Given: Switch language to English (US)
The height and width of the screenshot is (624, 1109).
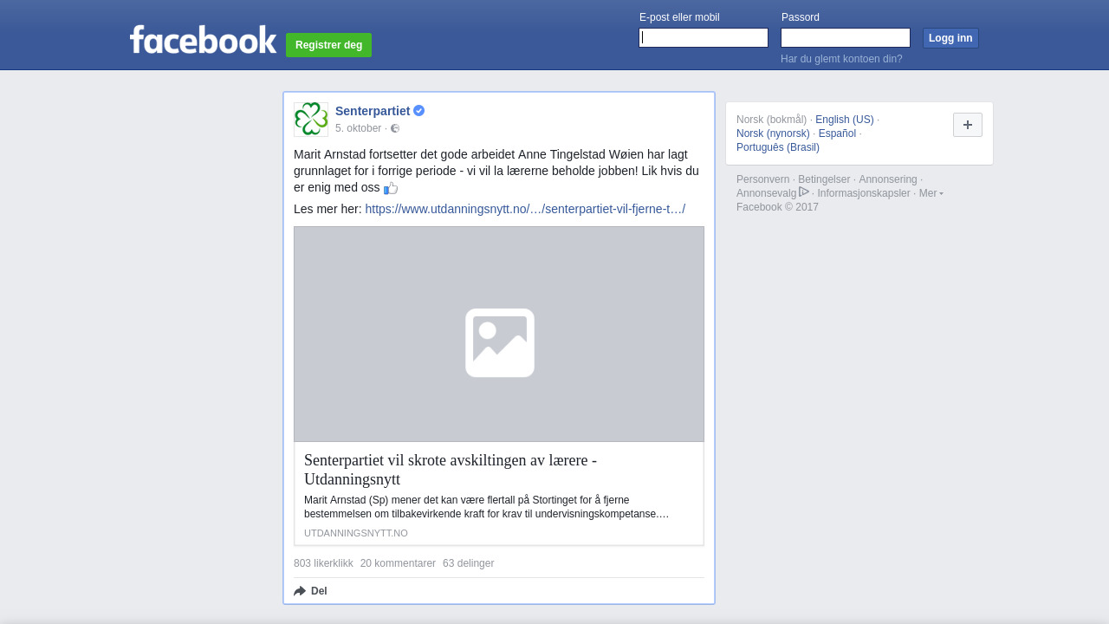Looking at the screenshot, I should pyautogui.click(x=845, y=120).
